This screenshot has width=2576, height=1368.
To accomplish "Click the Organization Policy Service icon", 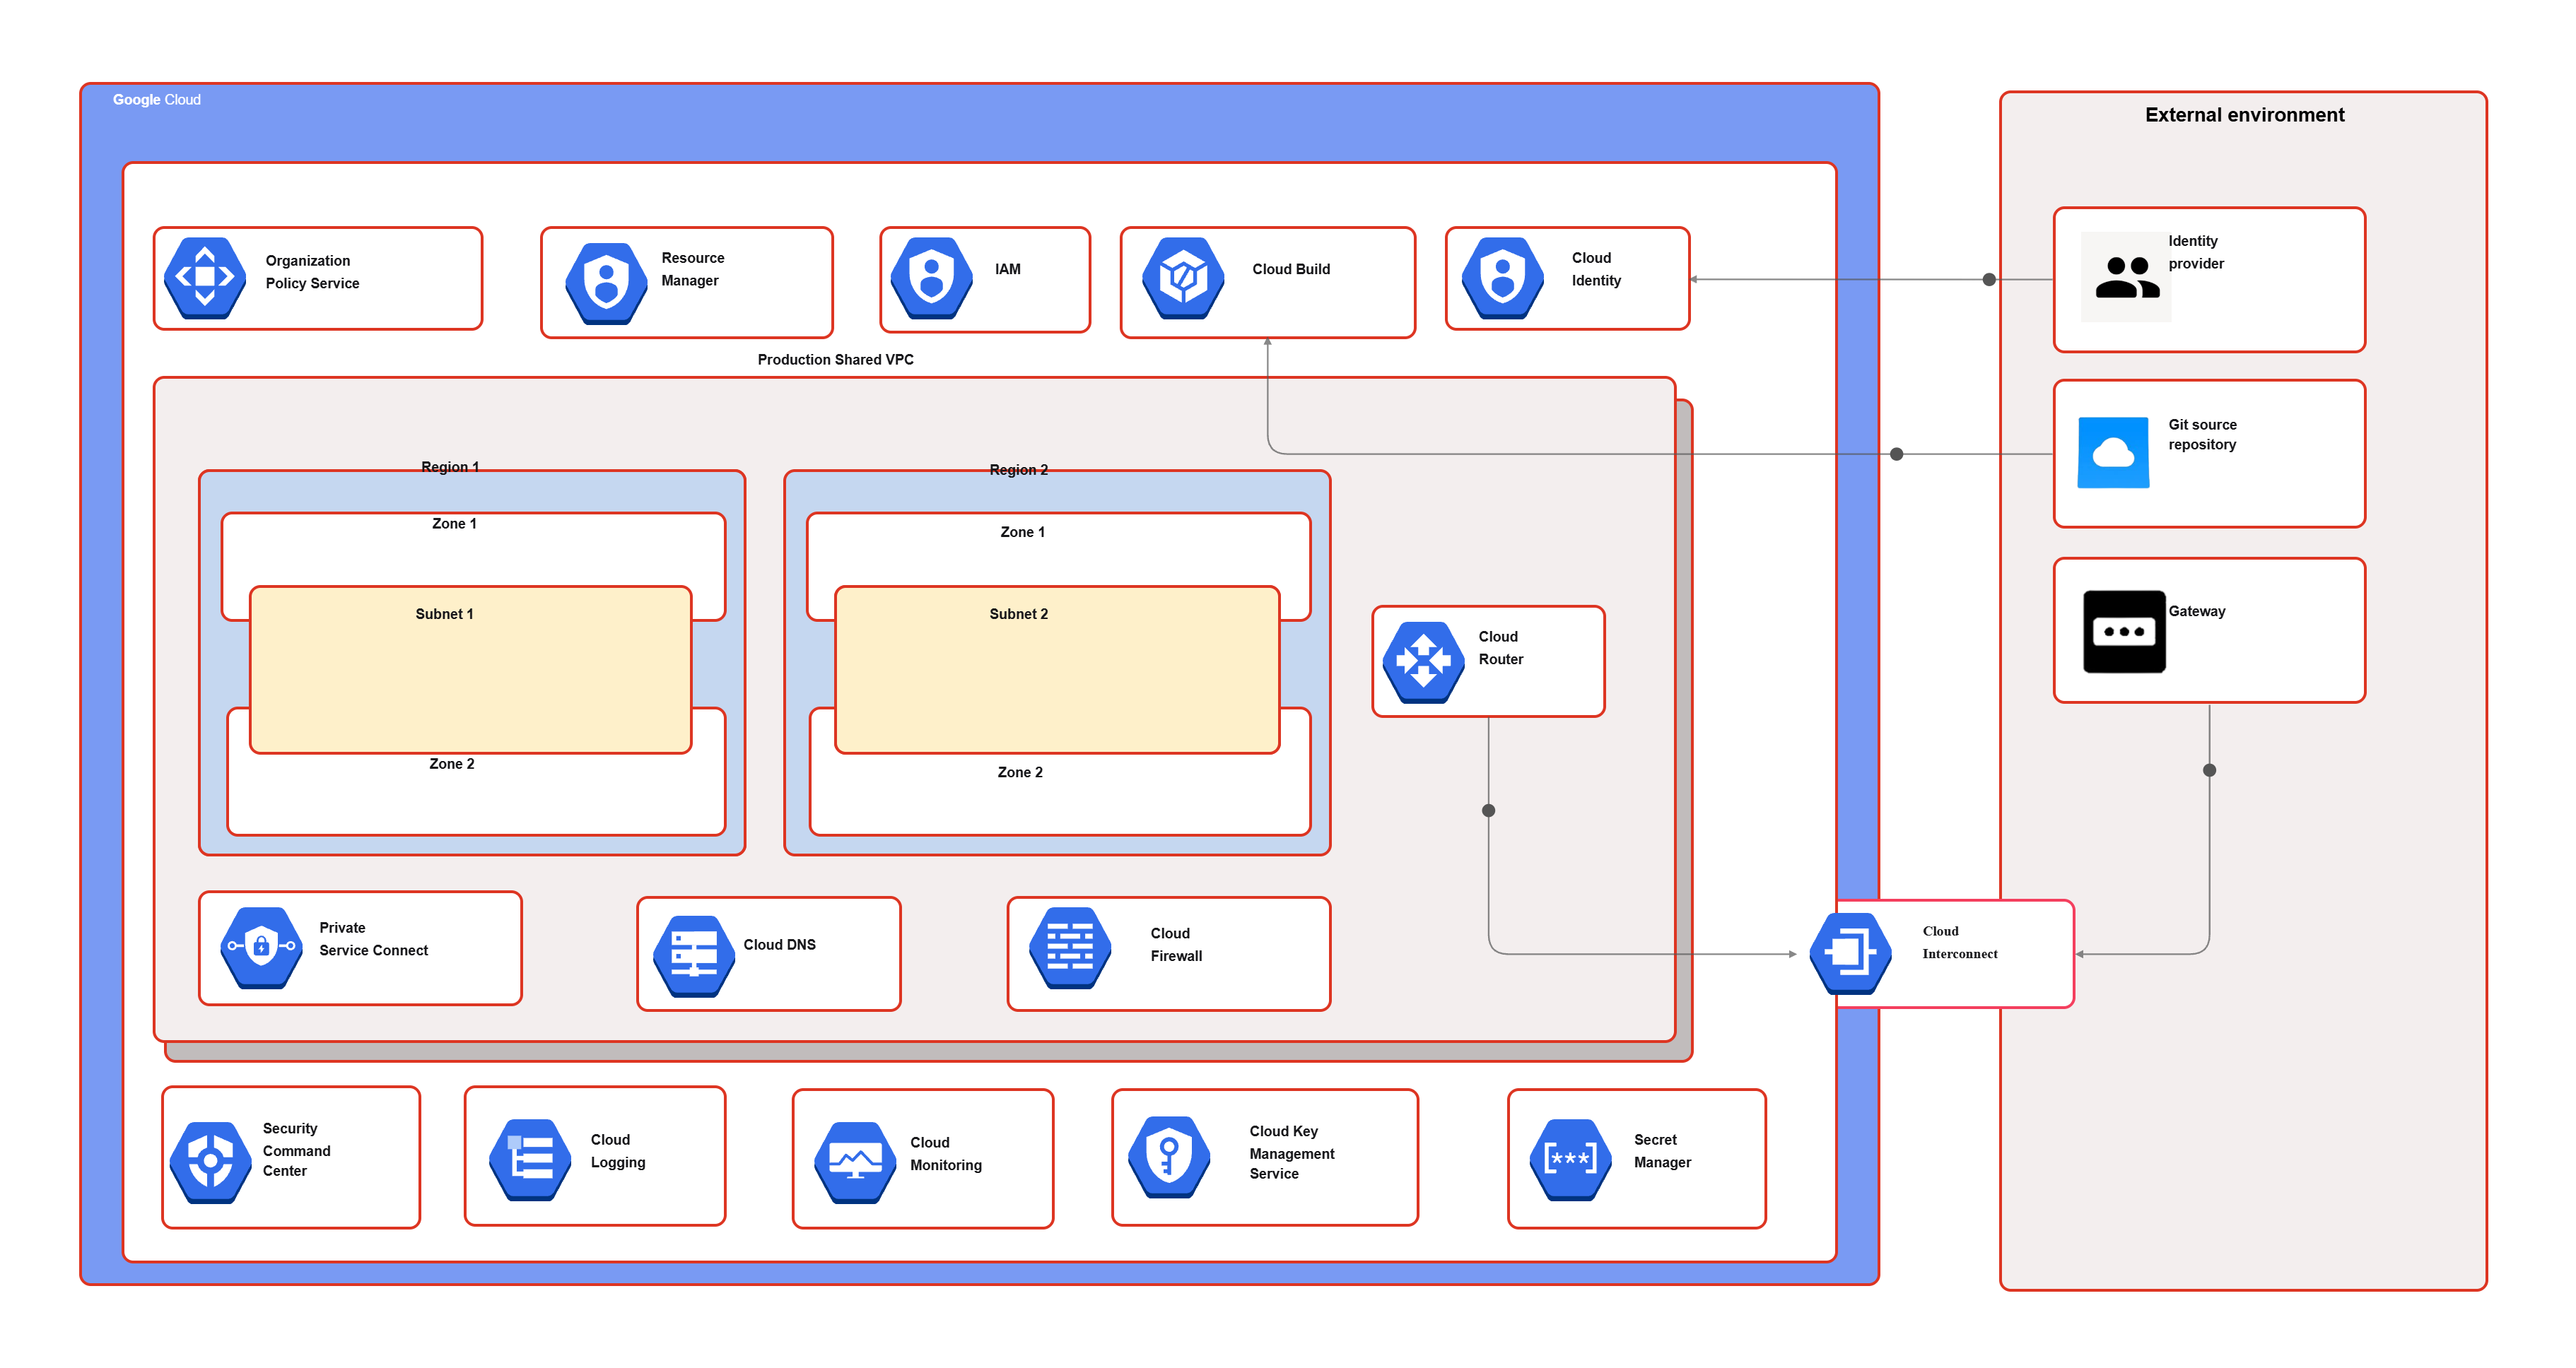I will pos(205,278).
